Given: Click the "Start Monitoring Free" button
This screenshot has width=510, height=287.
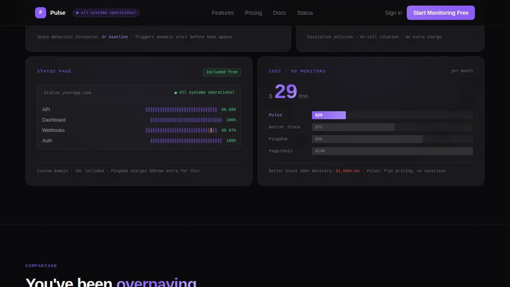Looking at the screenshot, I should coord(441,12).
